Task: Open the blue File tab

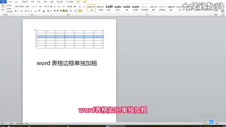Action: coord(3,2)
